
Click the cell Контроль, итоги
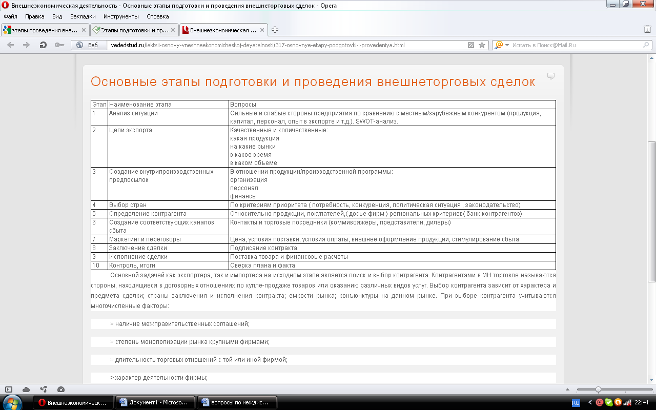pyautogui.click(x=168, y=265)
